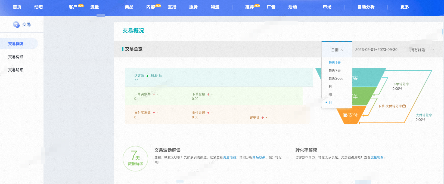Click the 下单转化率 label
This screenshot has width=444, height=184.
pos(401,84)
